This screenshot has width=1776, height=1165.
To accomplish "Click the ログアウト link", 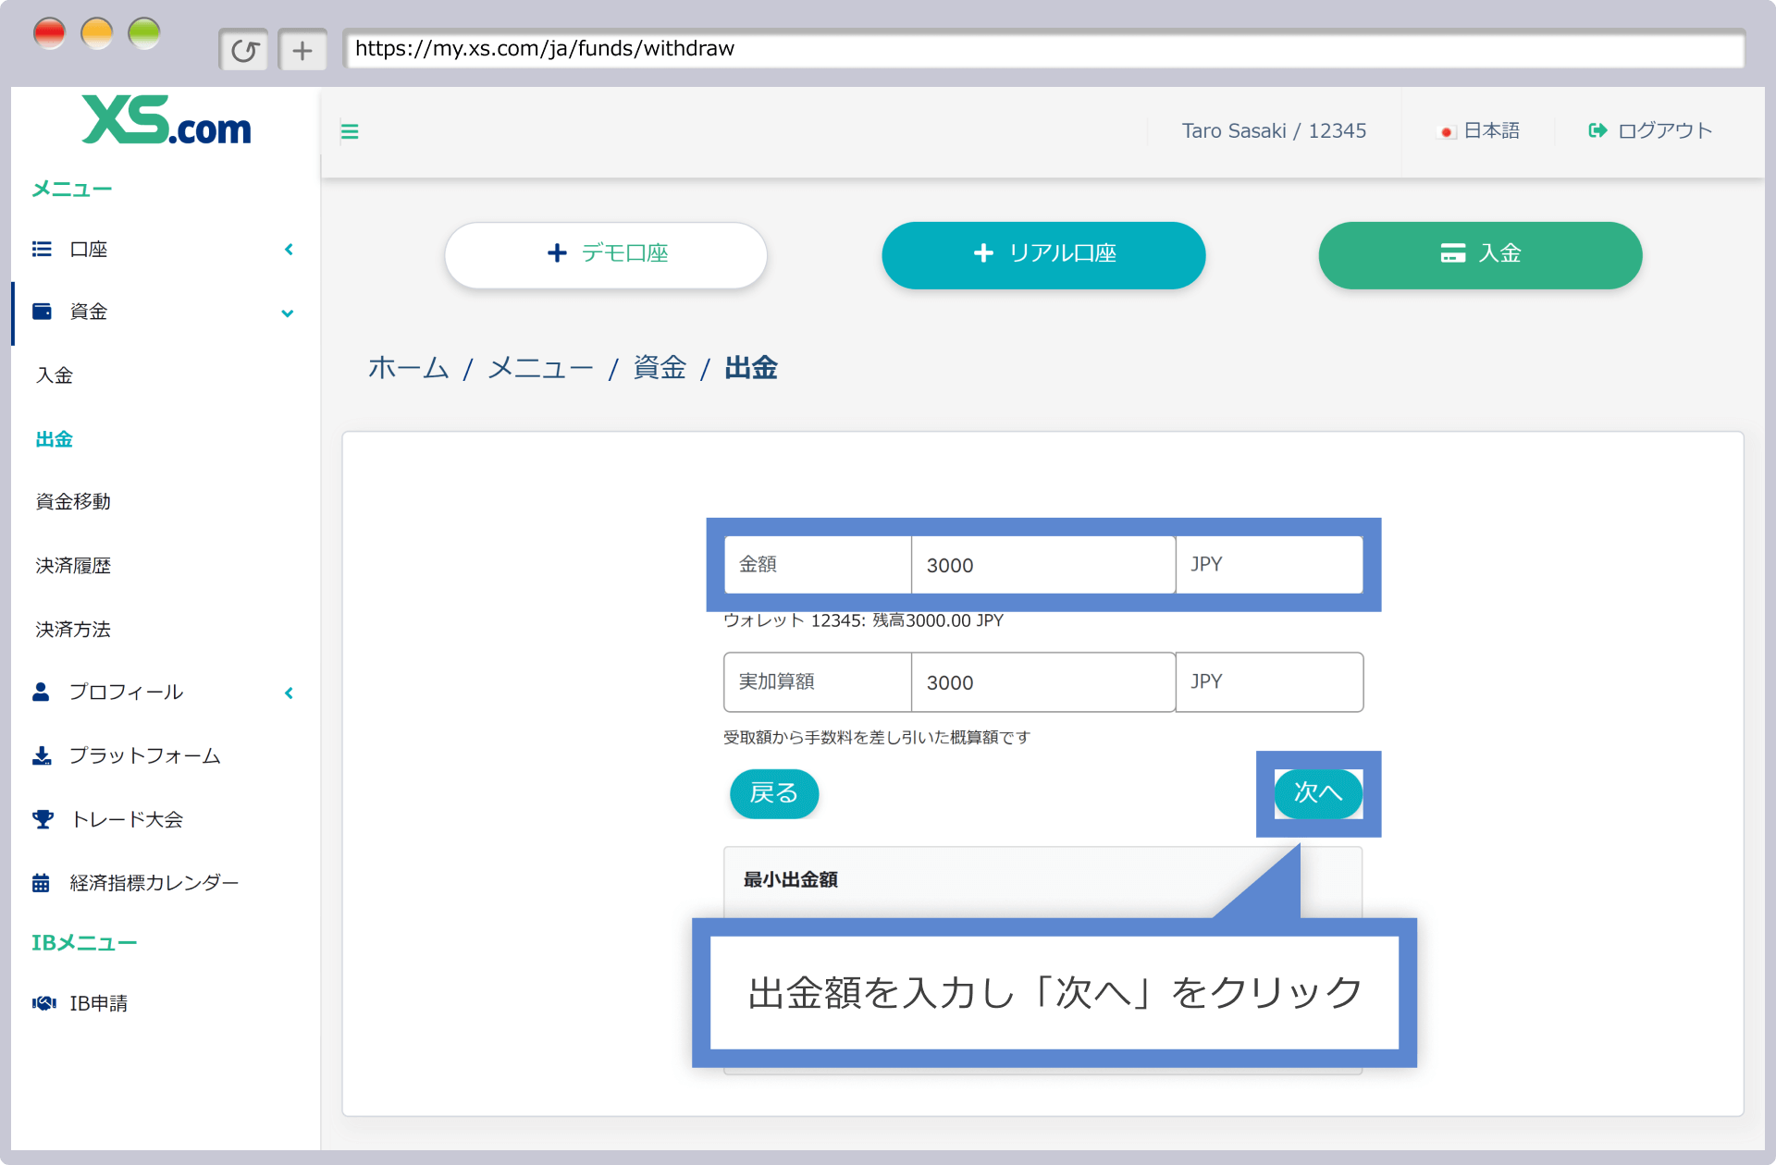I will click(1651, 131).
